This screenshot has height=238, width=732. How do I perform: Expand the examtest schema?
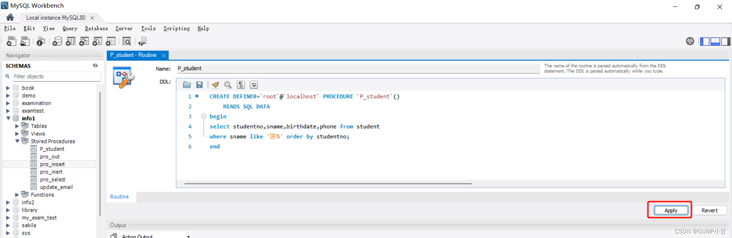(8, 111)
